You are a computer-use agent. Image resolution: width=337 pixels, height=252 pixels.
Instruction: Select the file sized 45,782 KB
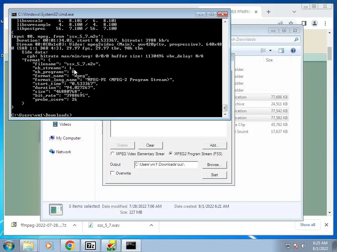click(261, 124)
